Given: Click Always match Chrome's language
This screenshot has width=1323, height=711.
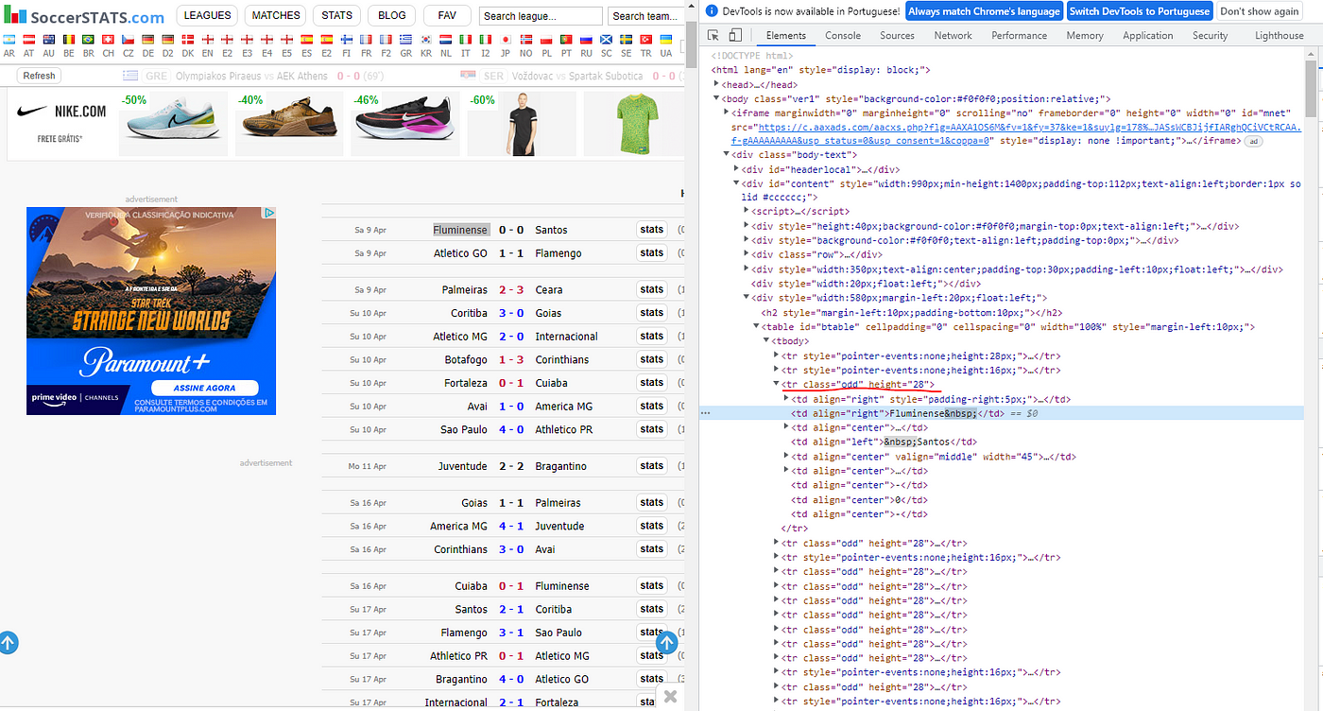Looking at the screenshot, I should pos(984,11).
